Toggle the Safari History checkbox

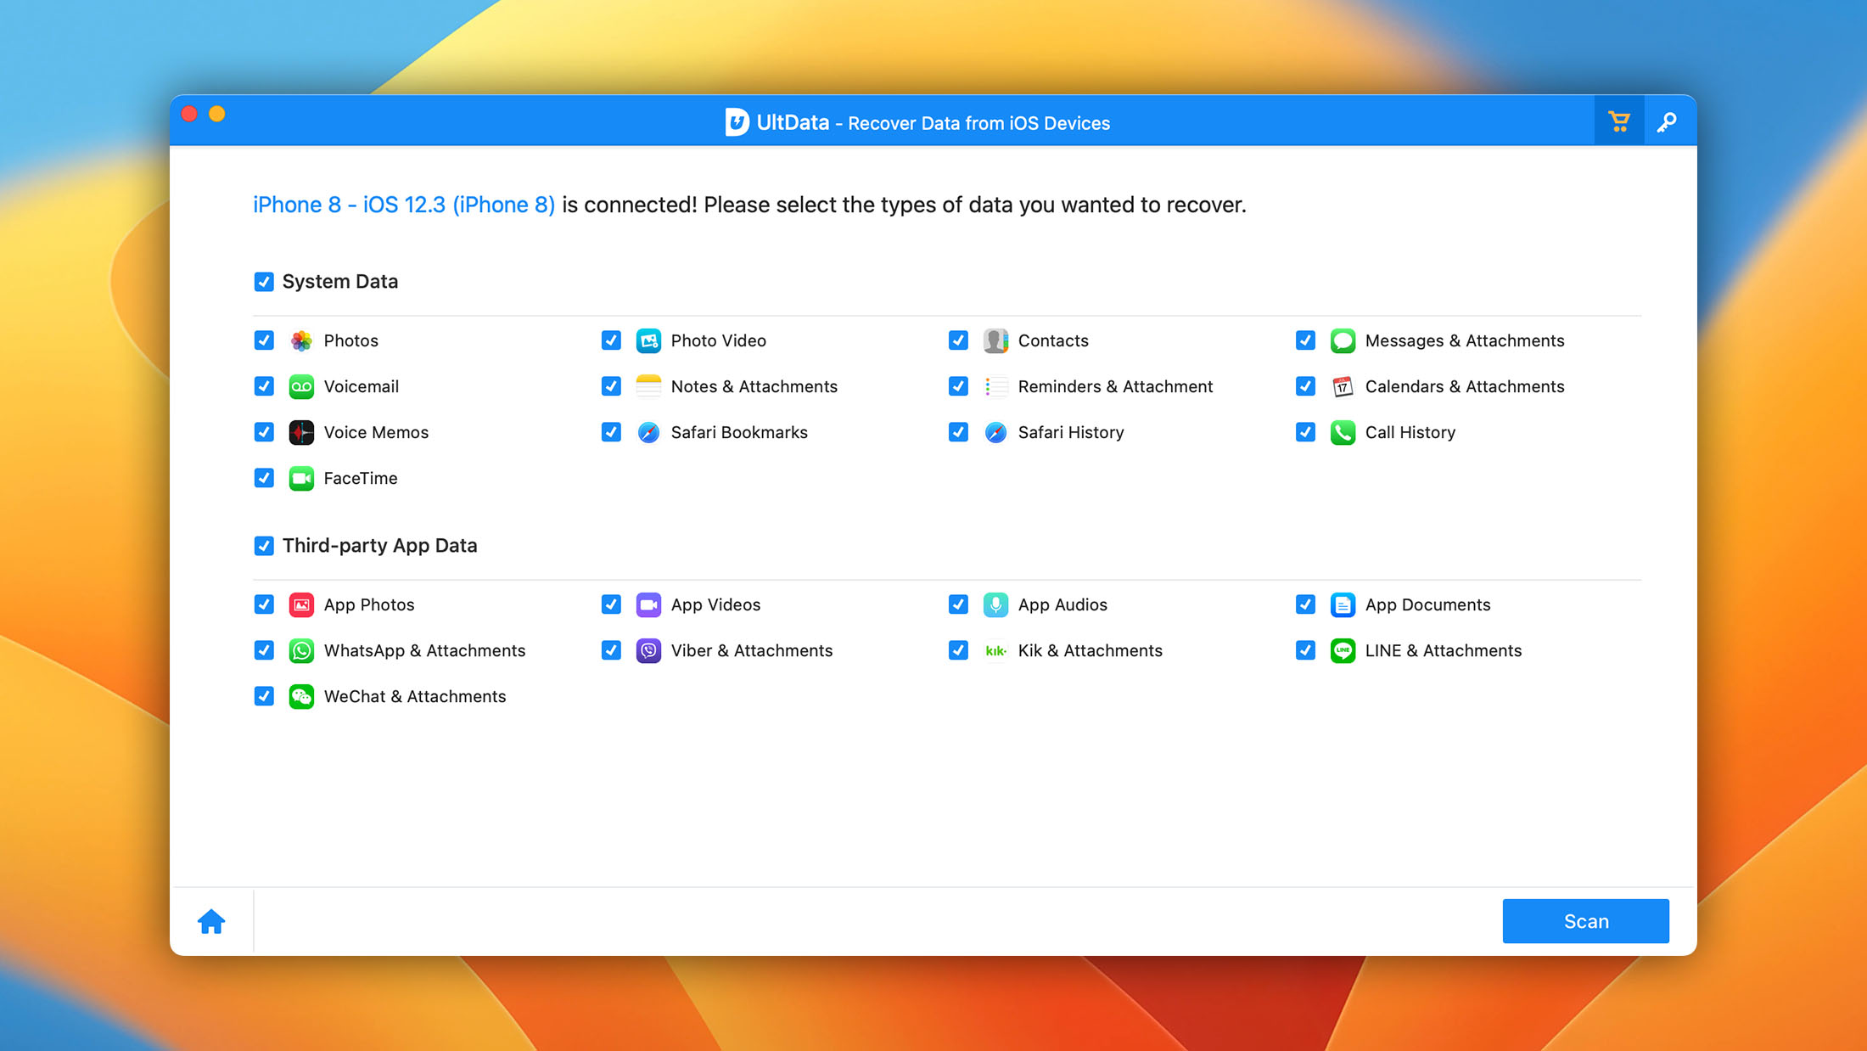[x=958, y=432]
